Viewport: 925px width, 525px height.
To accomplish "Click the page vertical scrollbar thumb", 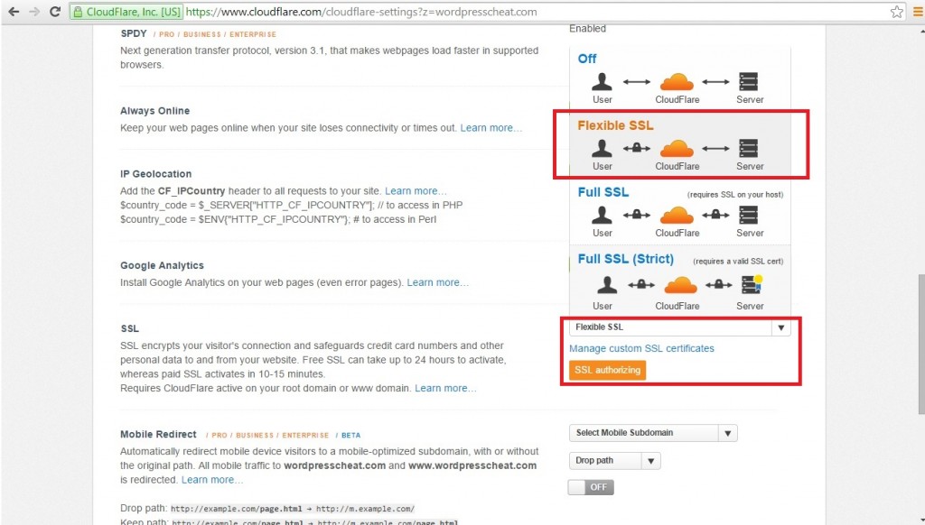I will (920, 345).
